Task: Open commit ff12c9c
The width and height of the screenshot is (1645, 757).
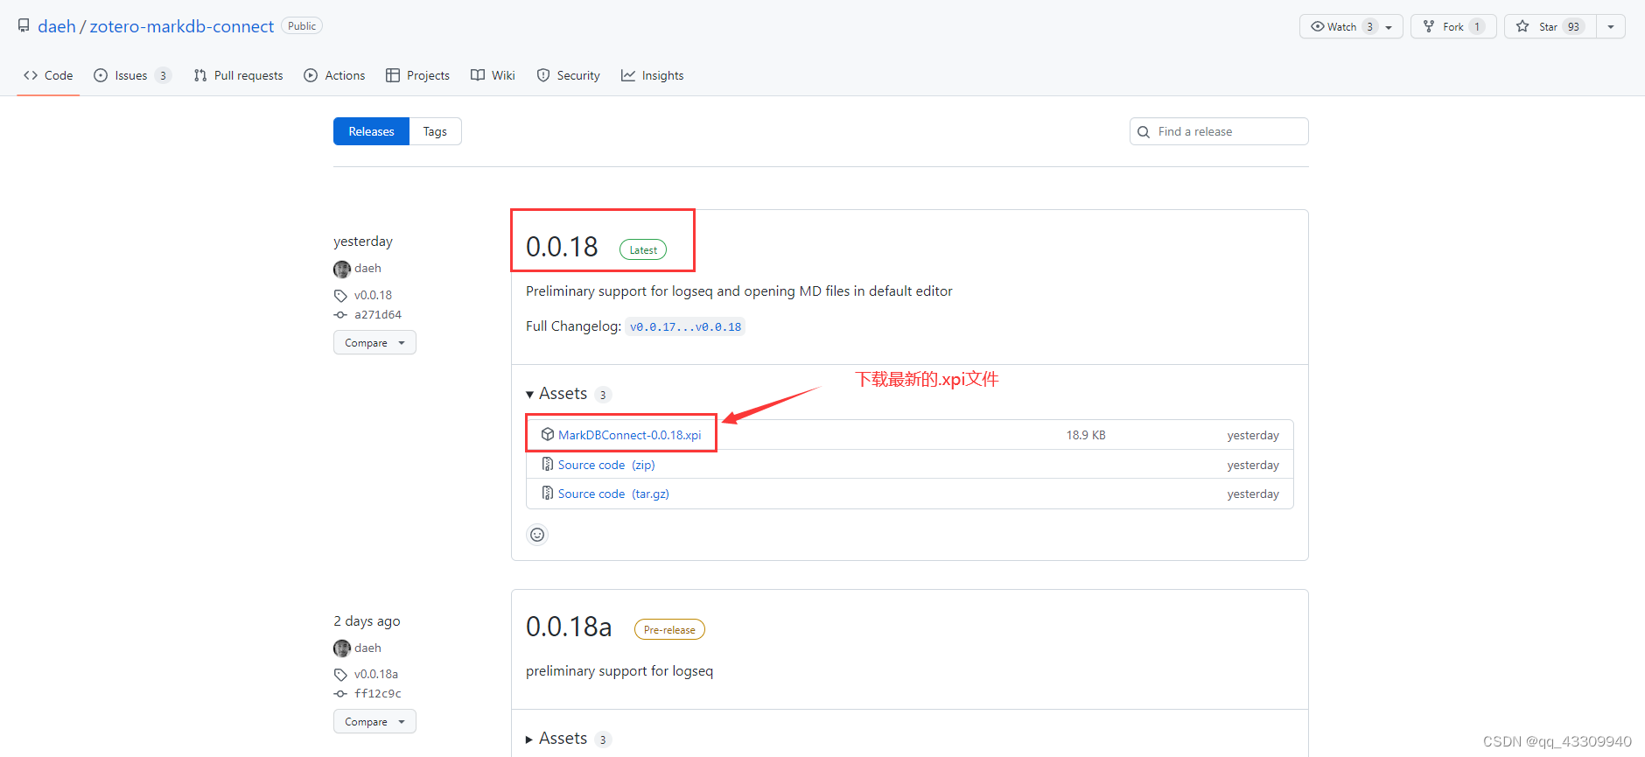Action: pyautogui.click(x=378, y=693)
